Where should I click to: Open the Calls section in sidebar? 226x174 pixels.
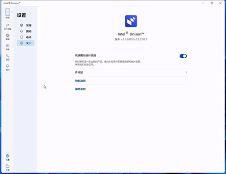tap(8, 57)
